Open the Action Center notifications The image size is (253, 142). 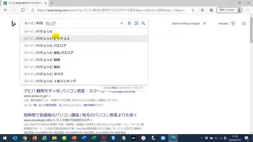(x=247, y=138)
